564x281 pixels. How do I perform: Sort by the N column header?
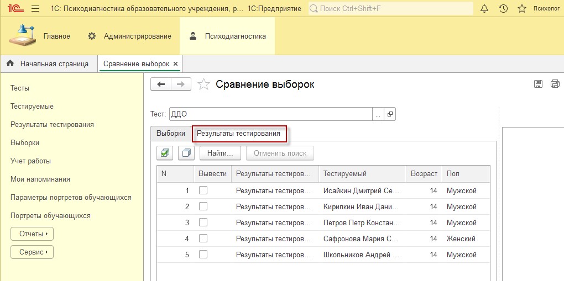(x=175, y=174)
